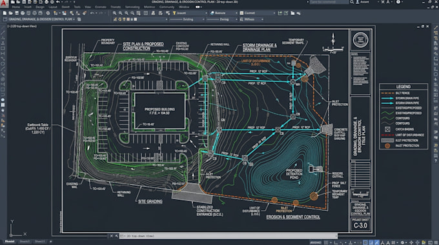Open command line customize wrench icon

(x=117, y=236)
